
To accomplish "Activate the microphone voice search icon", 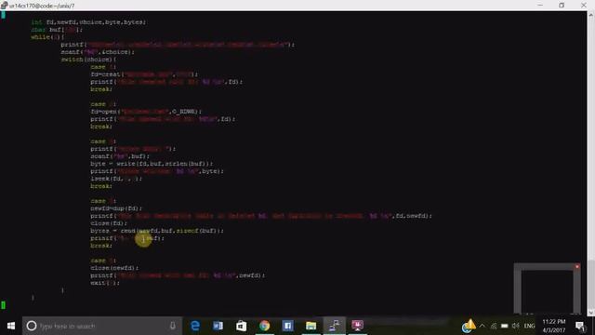I will (x=173, y=326).
